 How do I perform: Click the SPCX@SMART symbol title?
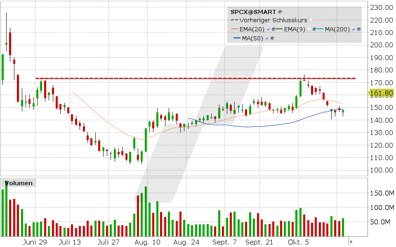pyautogui.click(x=253, y=12)
